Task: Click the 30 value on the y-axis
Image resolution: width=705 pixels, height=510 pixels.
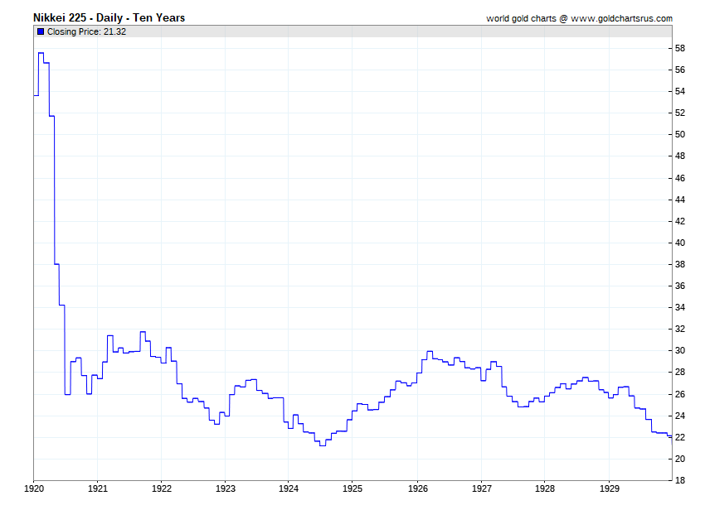Action: pos(680,350)
